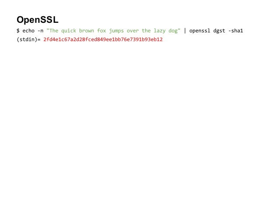
Task: Click the dollar sign shell prompt
Action: tap(18, 31)
